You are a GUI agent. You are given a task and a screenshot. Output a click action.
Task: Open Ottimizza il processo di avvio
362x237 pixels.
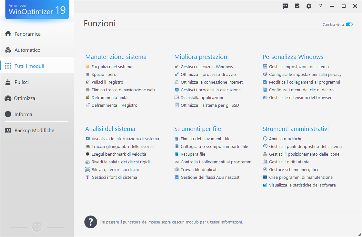208,74
